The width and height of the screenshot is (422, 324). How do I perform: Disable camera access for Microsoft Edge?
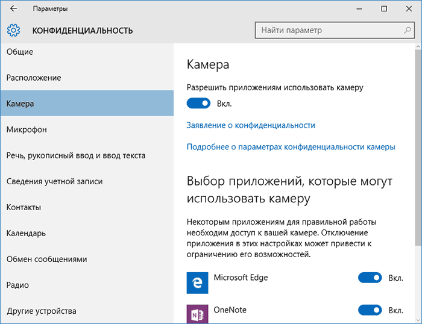[370, 278]
